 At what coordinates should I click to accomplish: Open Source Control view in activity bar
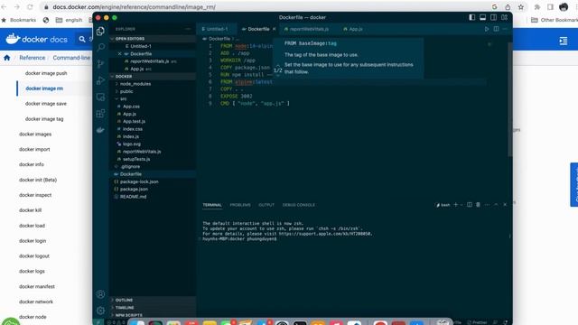click(x=100, y=64)
